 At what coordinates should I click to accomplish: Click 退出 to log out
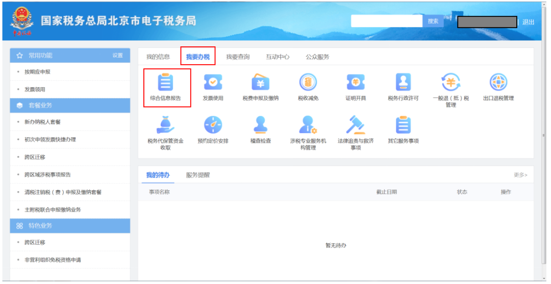(x=528, y=22)
